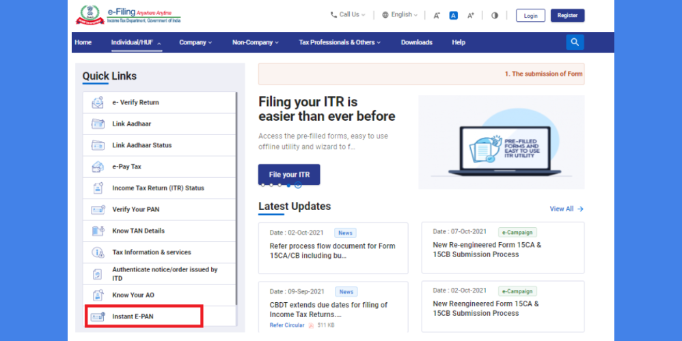Open the English language dropdown

400,15
